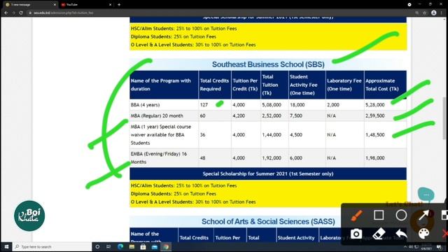Show hidden system tray icons
This screenshot has height=252, width=448.
tap(405, 247)
